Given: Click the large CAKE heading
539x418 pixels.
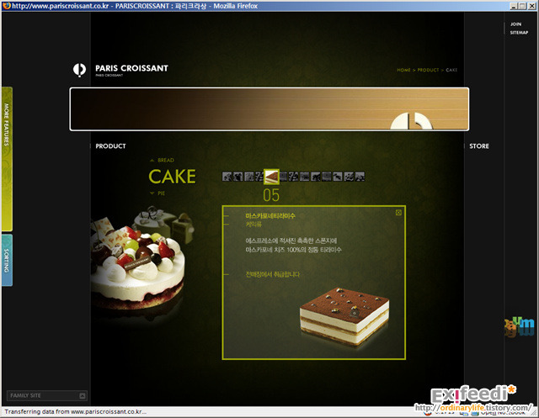Looking at the screenshot, I should (172, 177).
